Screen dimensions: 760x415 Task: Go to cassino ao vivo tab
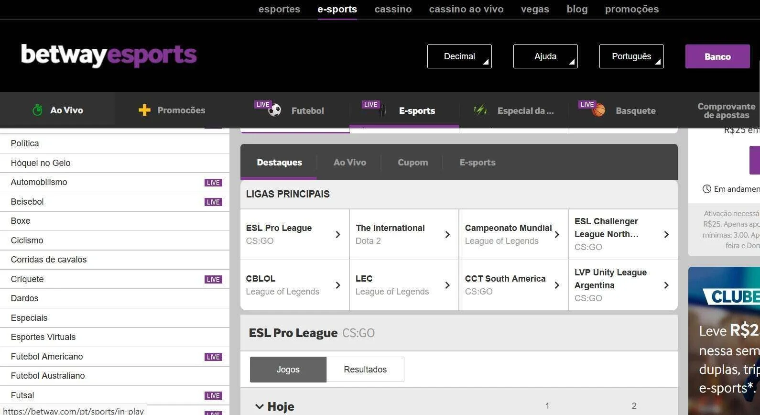click(x=466, y=9)
